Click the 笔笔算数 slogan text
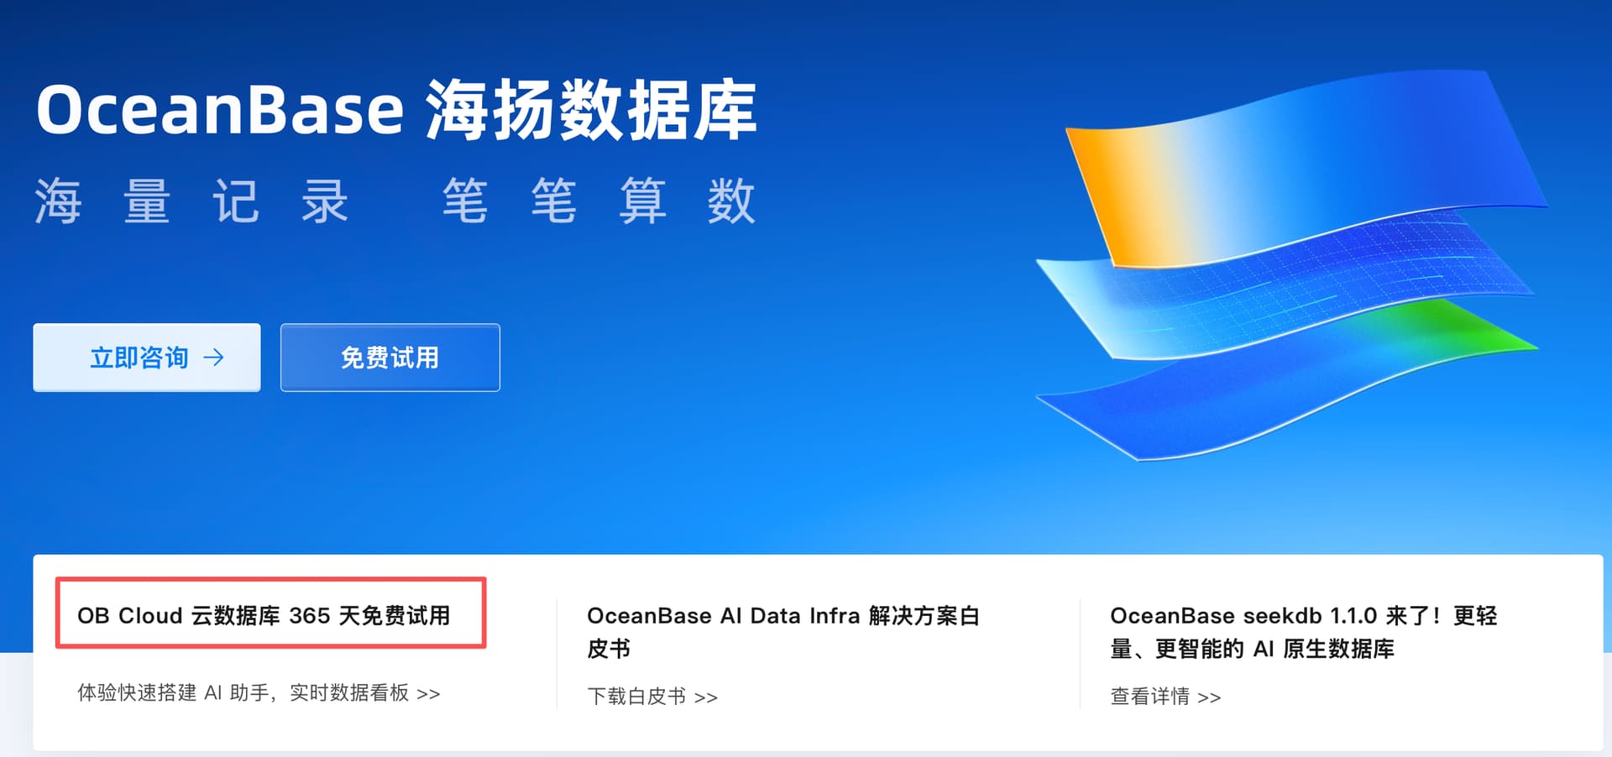The image size is (1612, 757). (x=599, y=201)
